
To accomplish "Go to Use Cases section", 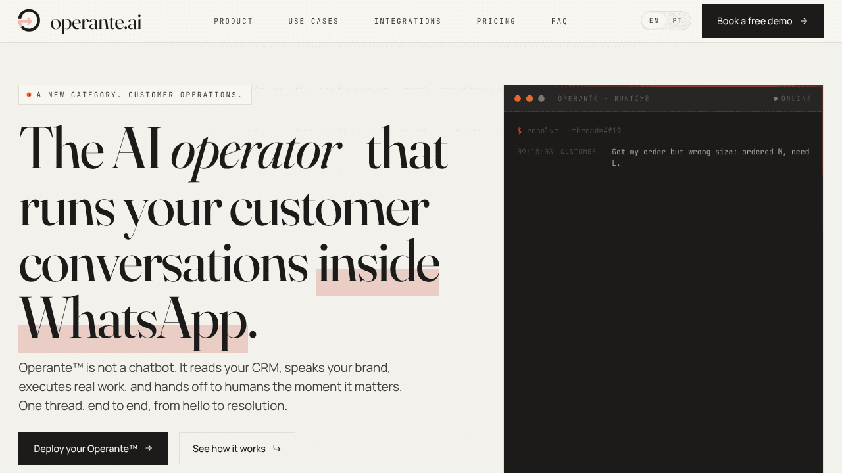I will 314,22.
